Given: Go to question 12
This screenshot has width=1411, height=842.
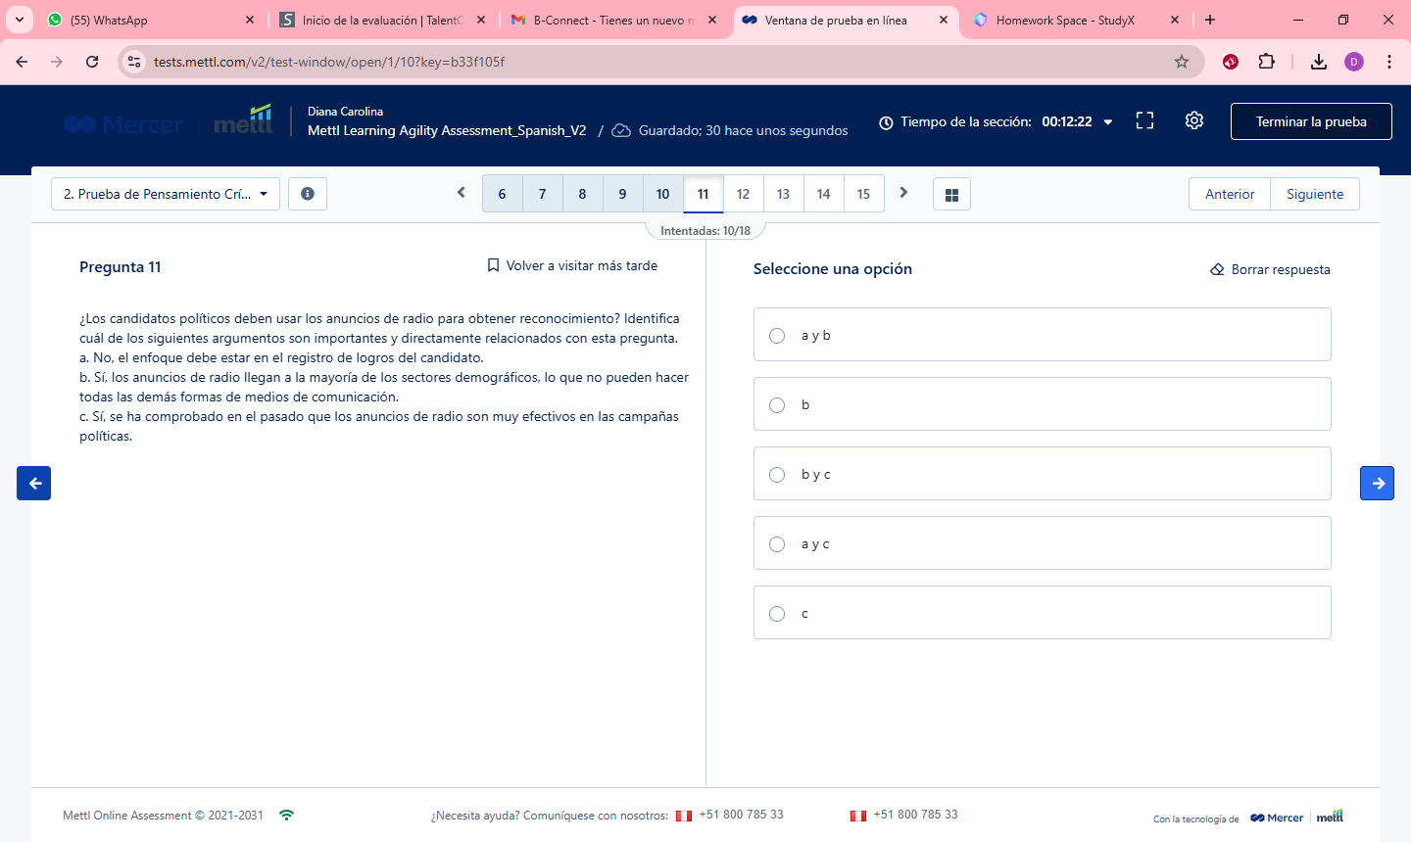Looking at the screenshot, I should pyautogui.click(x=743, y=194).
